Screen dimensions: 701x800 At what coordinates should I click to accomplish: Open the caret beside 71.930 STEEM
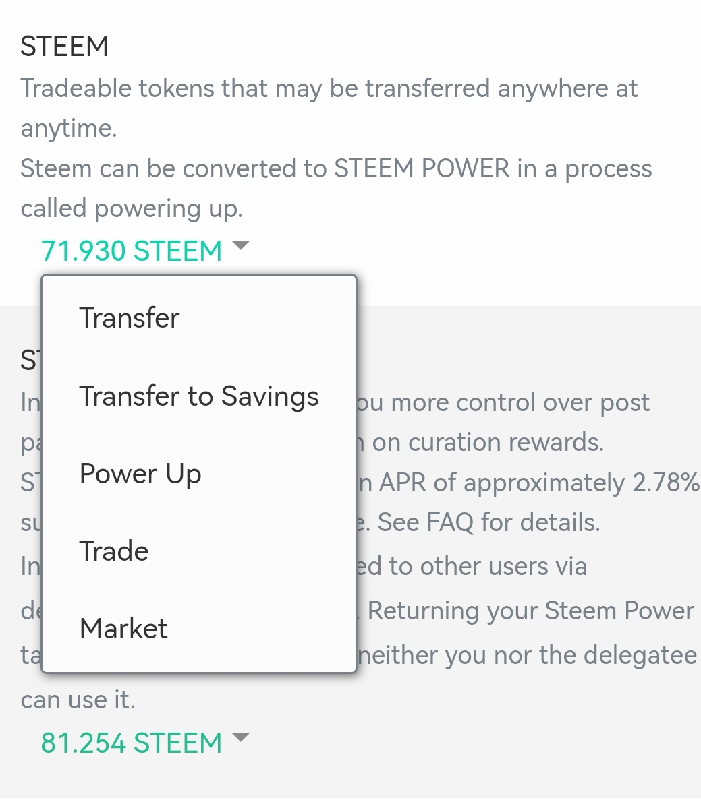point(240,246)
